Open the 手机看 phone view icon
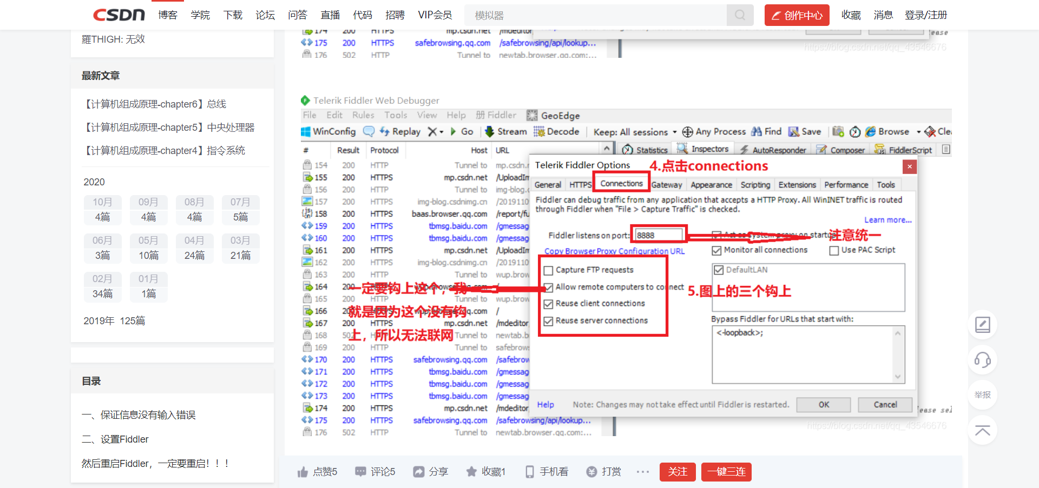This screenshot has width=1039, height=488. 530,472
